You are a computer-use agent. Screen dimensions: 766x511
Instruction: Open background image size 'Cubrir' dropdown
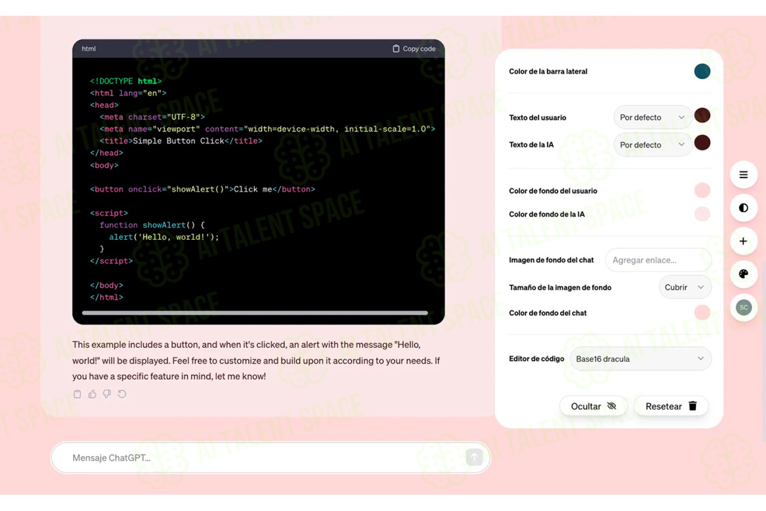point(685,287)
